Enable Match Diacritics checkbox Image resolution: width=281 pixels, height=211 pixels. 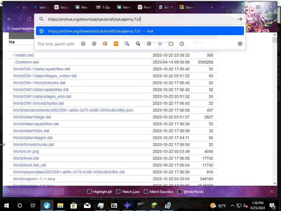[x=146, y=191]
